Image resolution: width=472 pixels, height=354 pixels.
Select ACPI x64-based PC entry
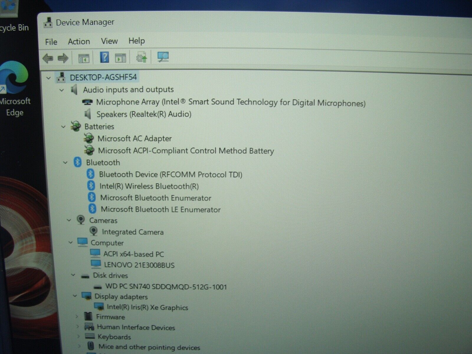(134, 254)
